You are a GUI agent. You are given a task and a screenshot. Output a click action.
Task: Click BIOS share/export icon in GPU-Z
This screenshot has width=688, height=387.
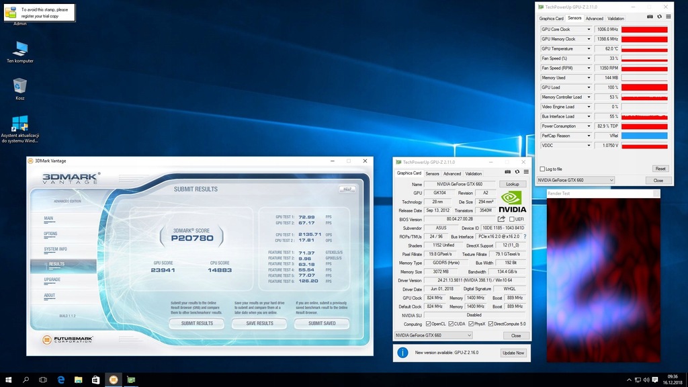(501, 219)
